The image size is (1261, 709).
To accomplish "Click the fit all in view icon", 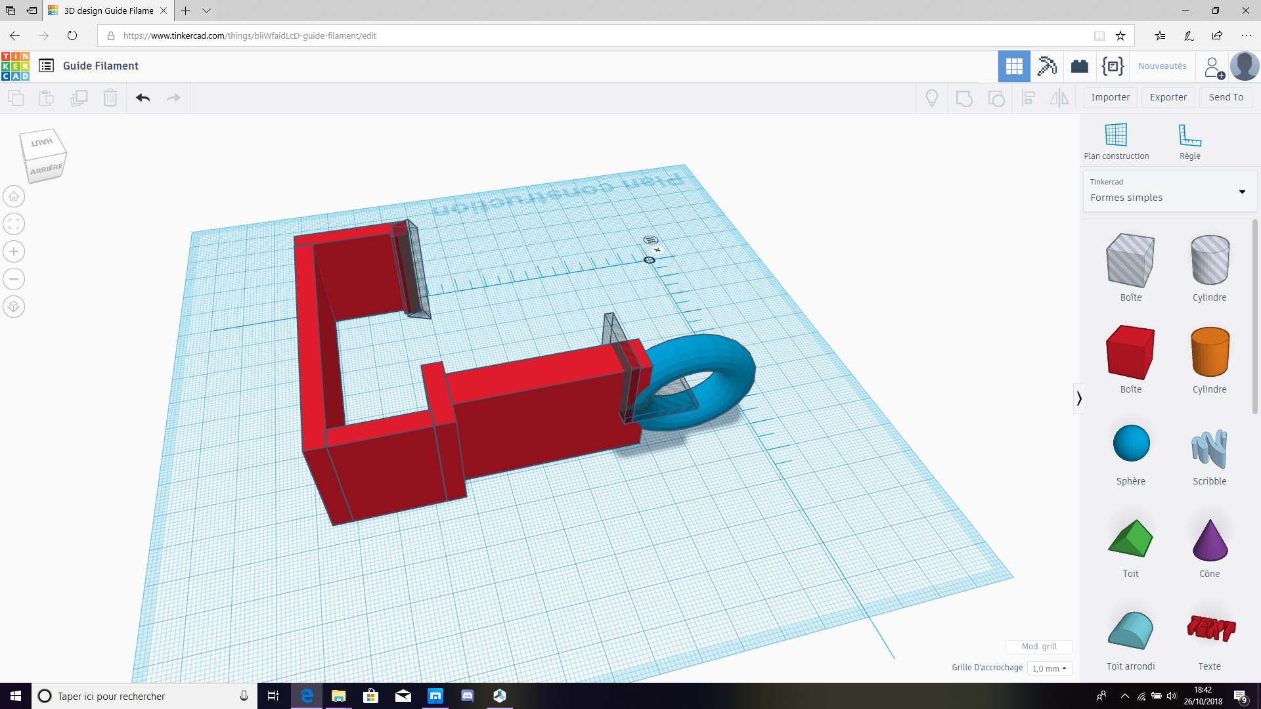I will point(14,224).
